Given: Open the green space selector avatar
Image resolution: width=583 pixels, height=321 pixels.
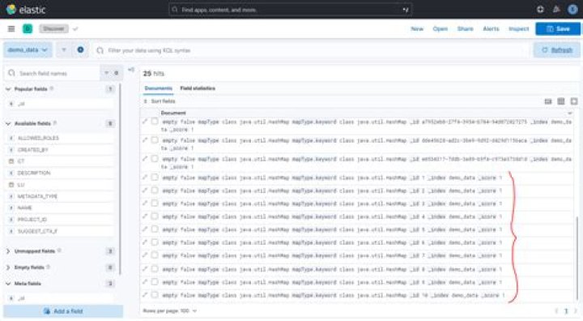Looking at the screenshot, I should [x=28, y=28].
